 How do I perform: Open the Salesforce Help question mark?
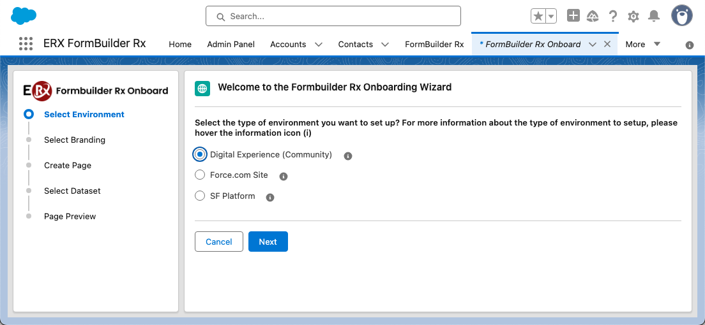coord(613,16)
